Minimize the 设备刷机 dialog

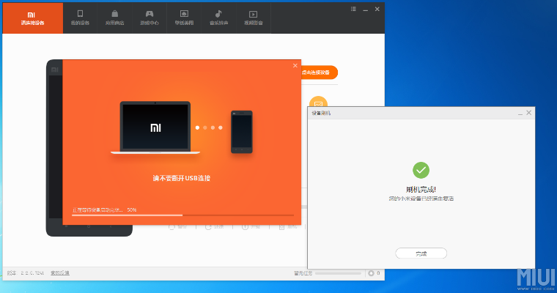tap(520, 113)
